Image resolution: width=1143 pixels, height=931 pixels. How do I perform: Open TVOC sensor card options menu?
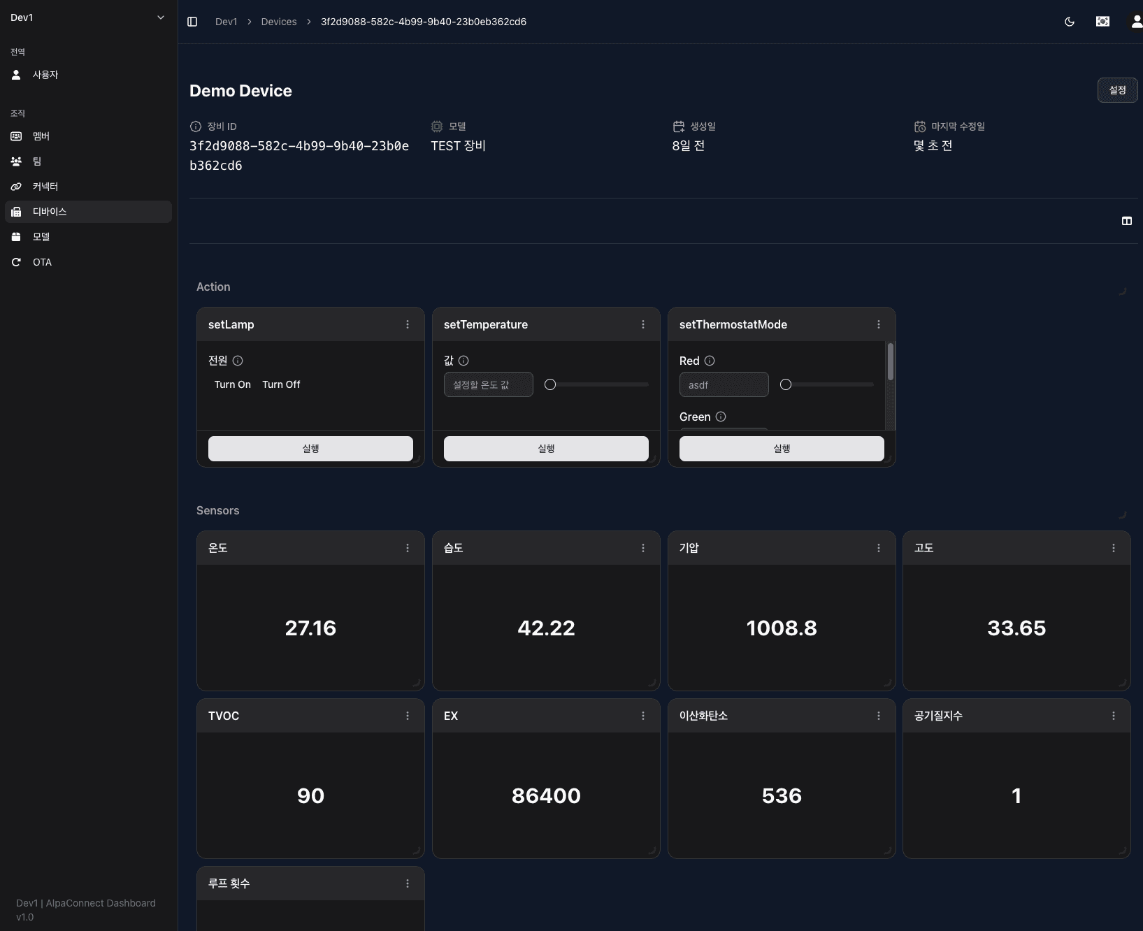[x=408, y=716]
